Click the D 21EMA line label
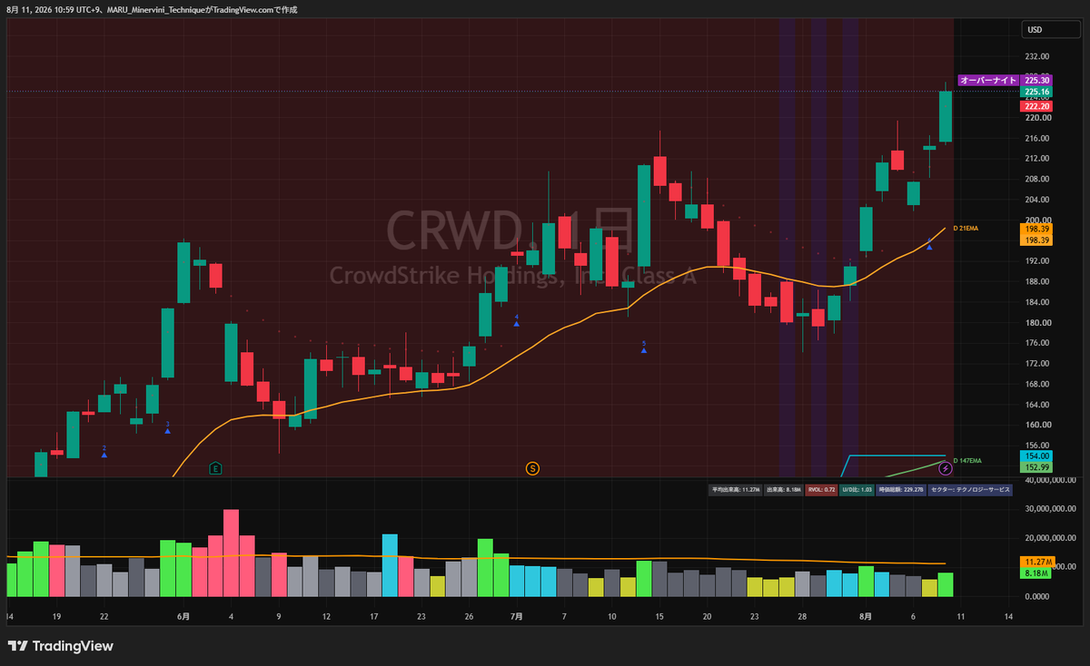The image size is (1090, 666). [966, 227]
